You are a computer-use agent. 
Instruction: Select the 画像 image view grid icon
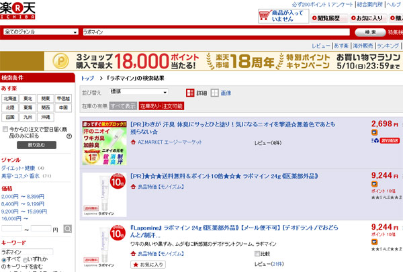tap(214, 93)
